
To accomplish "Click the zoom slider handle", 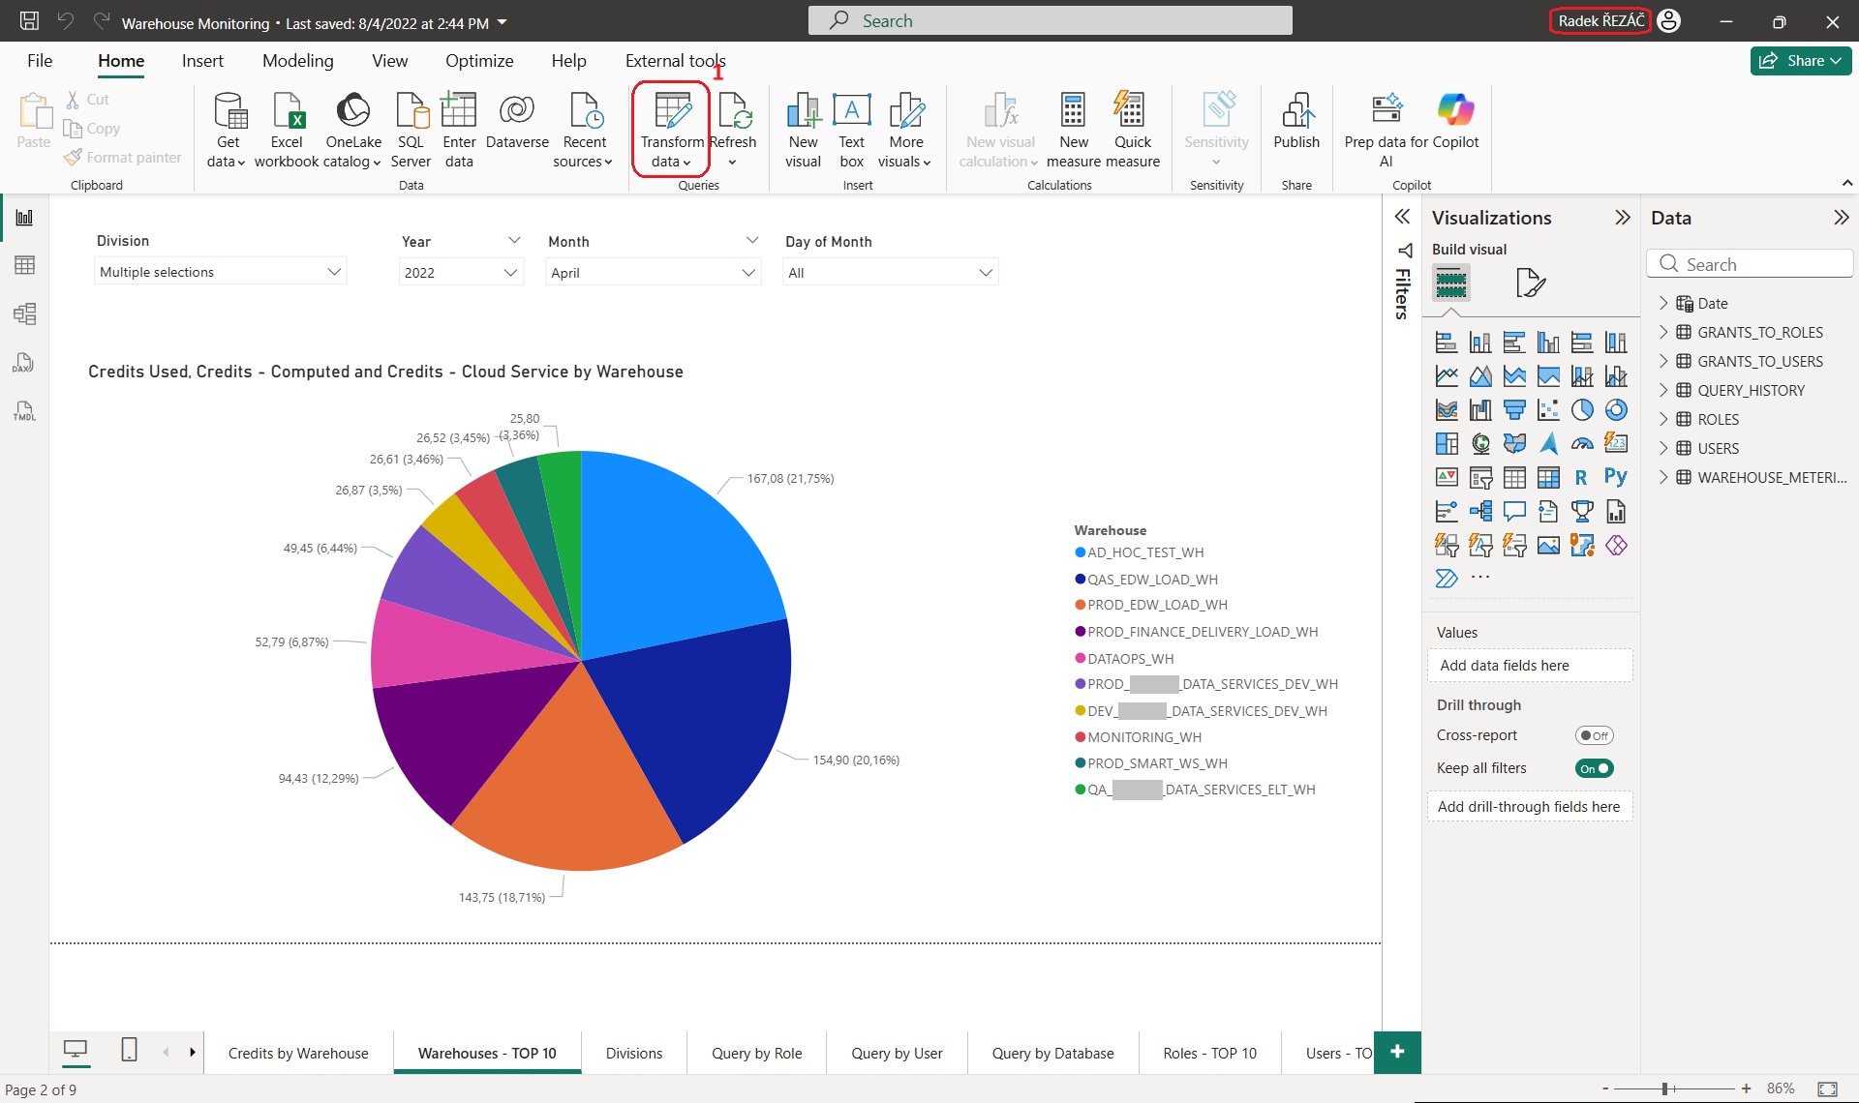I will coord(1665,1088).
